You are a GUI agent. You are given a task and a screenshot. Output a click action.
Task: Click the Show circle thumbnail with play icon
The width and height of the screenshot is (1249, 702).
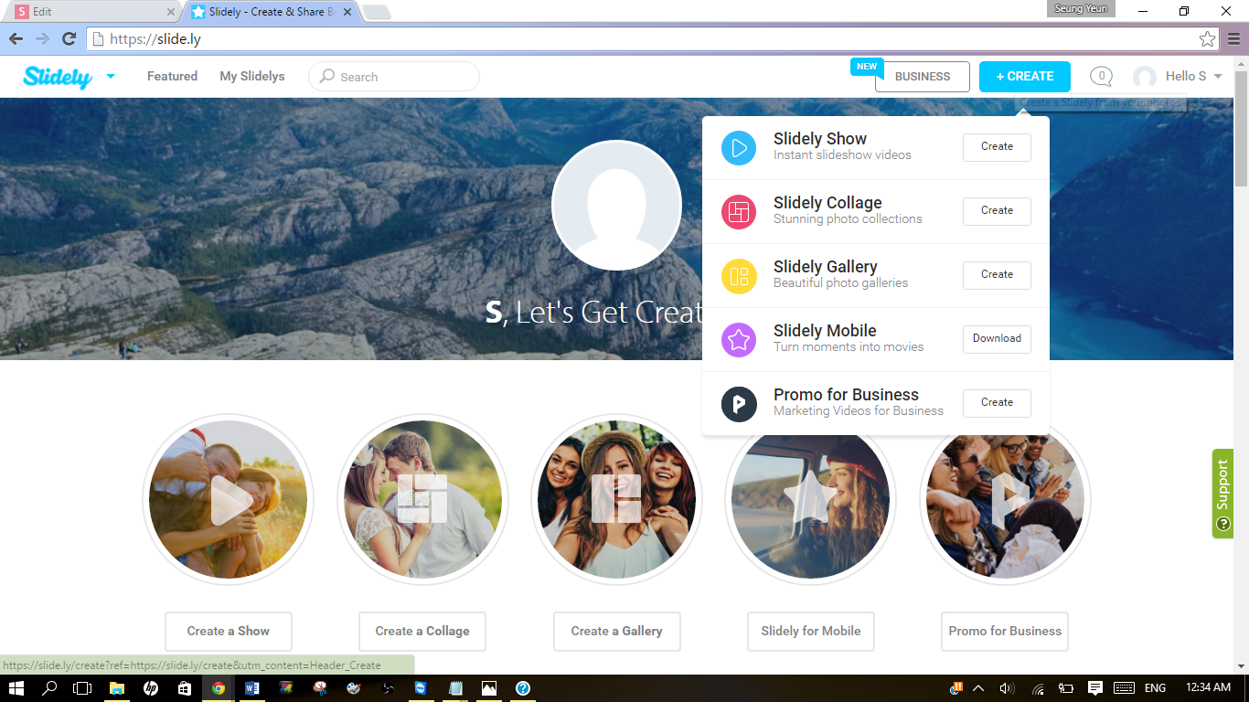pos(228,499)
